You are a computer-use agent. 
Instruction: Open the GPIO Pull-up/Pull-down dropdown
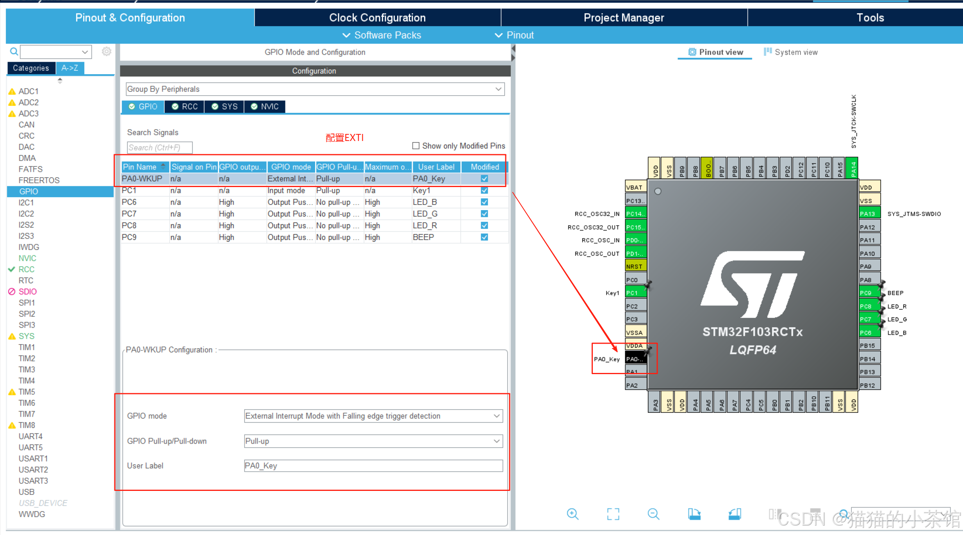373,441
